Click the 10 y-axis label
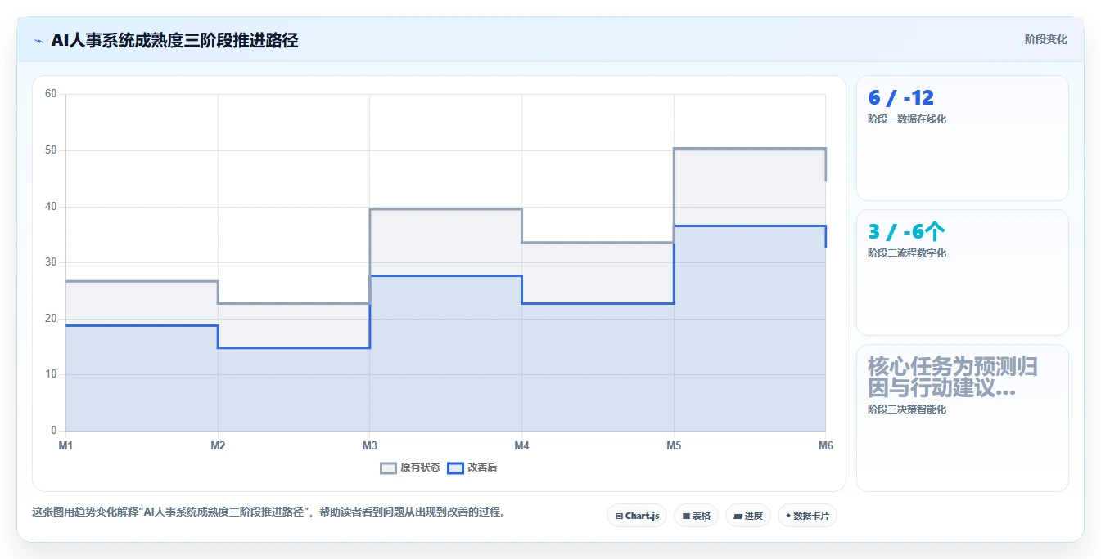This screenshot has height=559, width=1101. [x=51, y=374]
